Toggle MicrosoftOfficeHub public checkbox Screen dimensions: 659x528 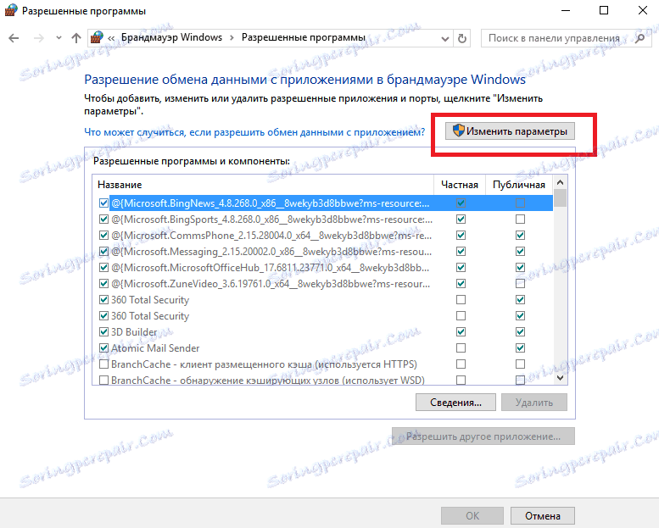520,268
